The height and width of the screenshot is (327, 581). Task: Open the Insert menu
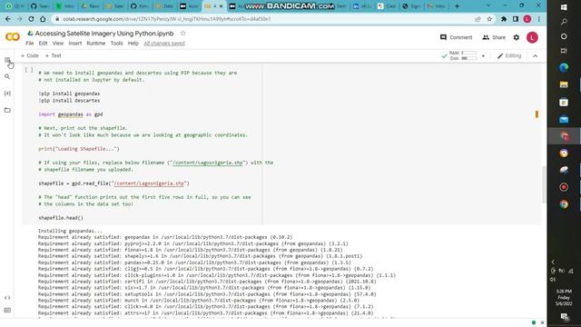pos(74,44)
